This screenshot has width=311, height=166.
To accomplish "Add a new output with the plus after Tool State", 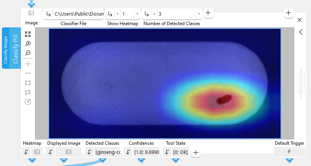I will pyautogui.click(x=196, y=152).
